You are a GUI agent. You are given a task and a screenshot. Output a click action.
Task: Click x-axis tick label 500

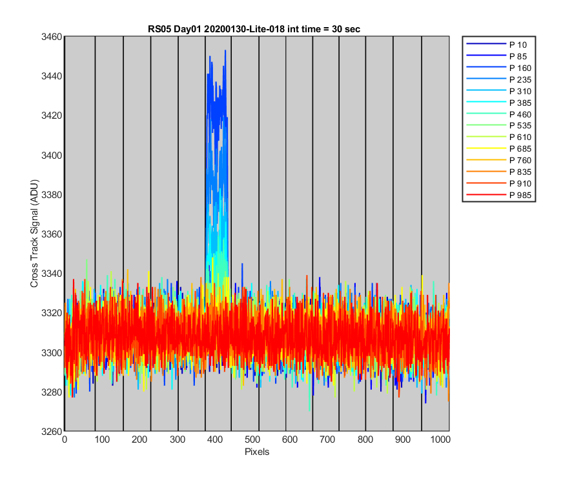click(252, 439)
